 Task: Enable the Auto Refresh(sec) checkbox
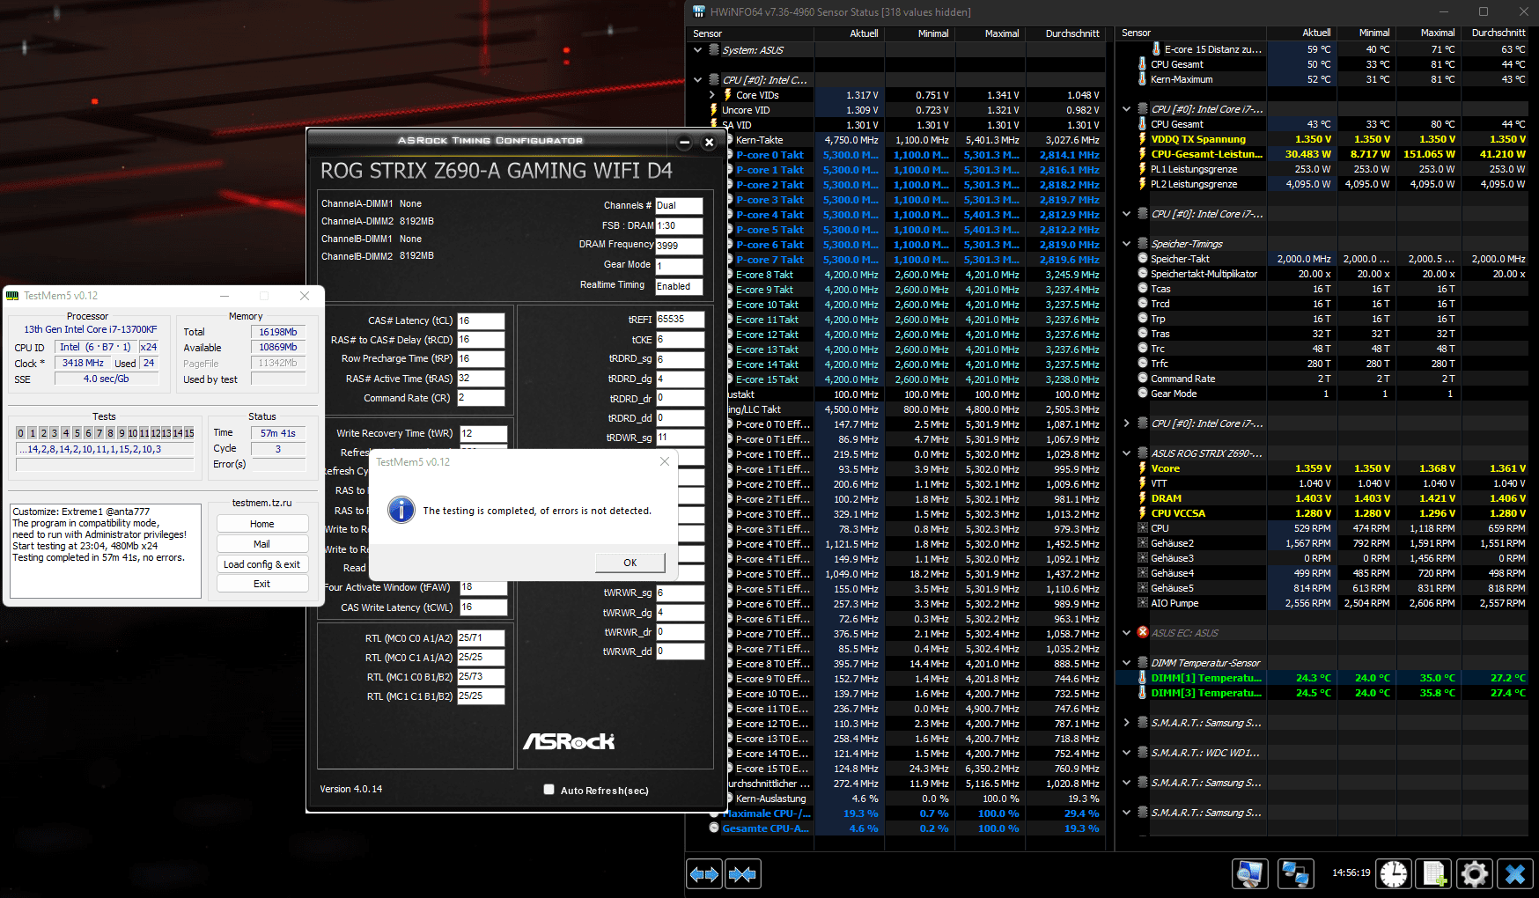[549, 790]
